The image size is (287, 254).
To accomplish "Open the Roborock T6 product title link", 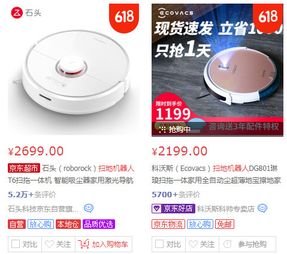I will (x=71, y=175).
